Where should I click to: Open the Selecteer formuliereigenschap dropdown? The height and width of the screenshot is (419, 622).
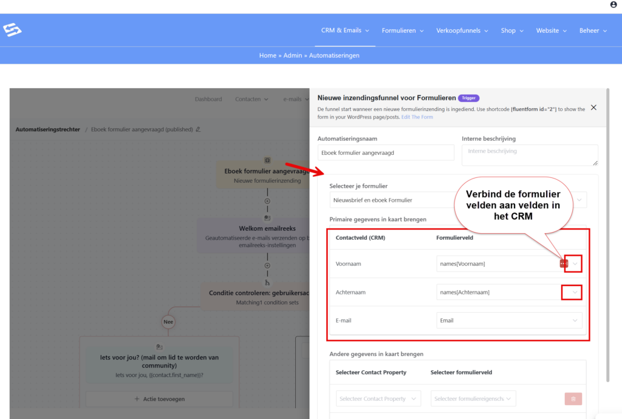click(x=474, y=399)
